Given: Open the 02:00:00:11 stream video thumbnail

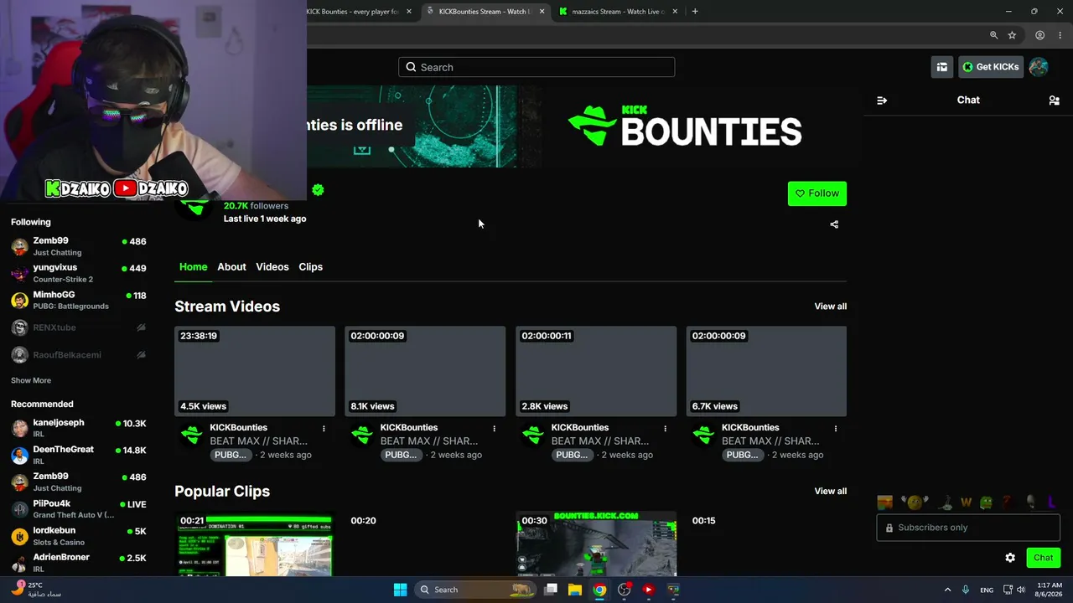Looking at the screenshot, I should point(596,371).
